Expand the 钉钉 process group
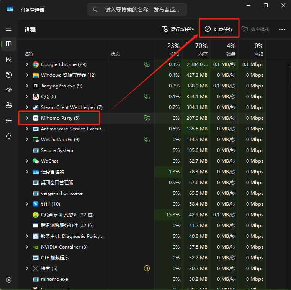This screenshot has width=291, height=290. [x=27, y=204]
